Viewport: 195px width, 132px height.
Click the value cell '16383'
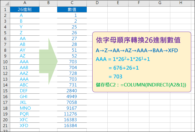point(72,120)
